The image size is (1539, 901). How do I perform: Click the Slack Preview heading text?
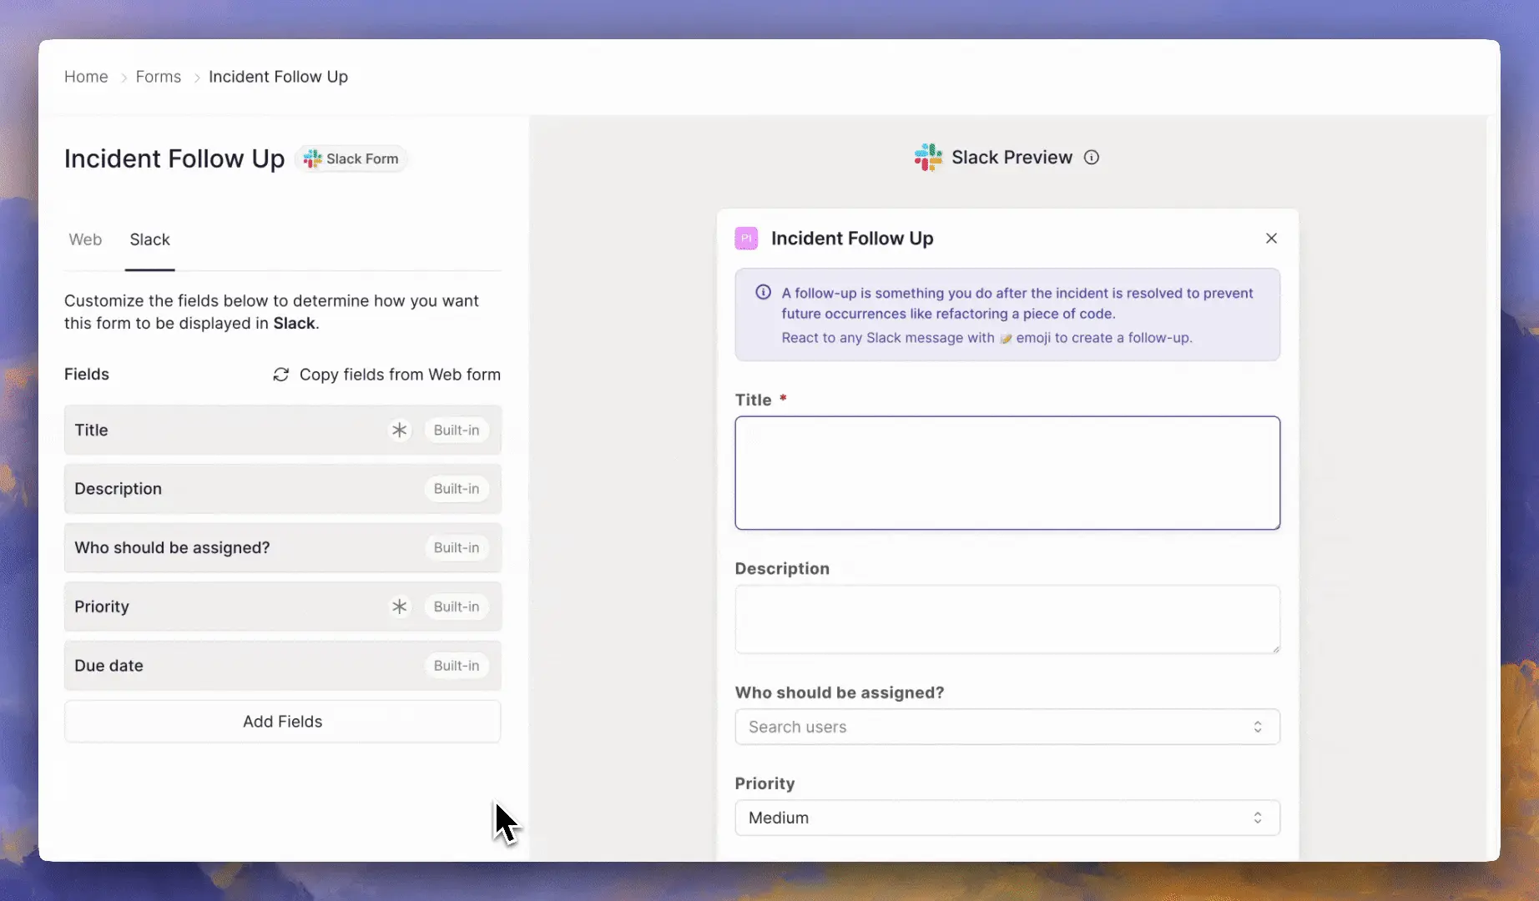point(1012,158)
